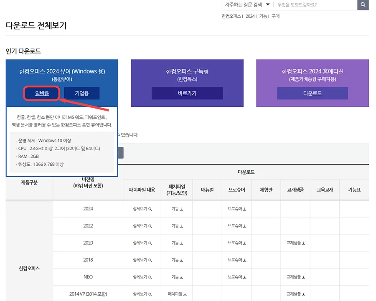Open 상세보기 for version 2020
This screenshot has width=376, height=301.
pyautogui.click(x=142, y=243)
